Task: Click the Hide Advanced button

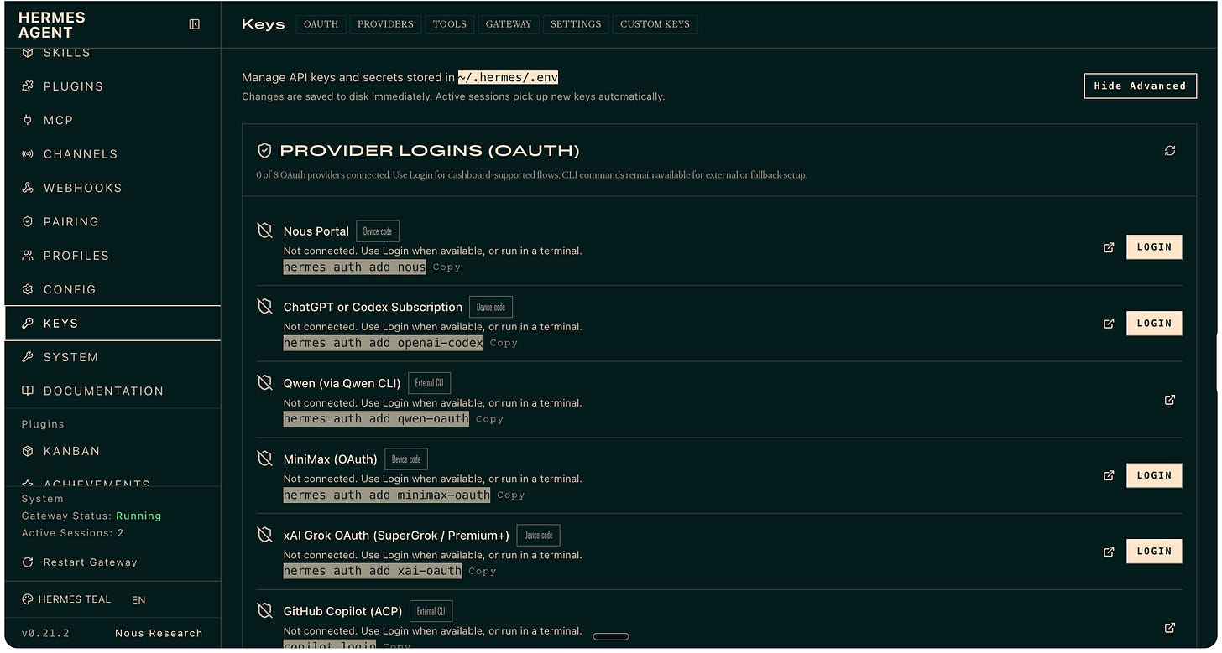Action: pos(1141,86)
